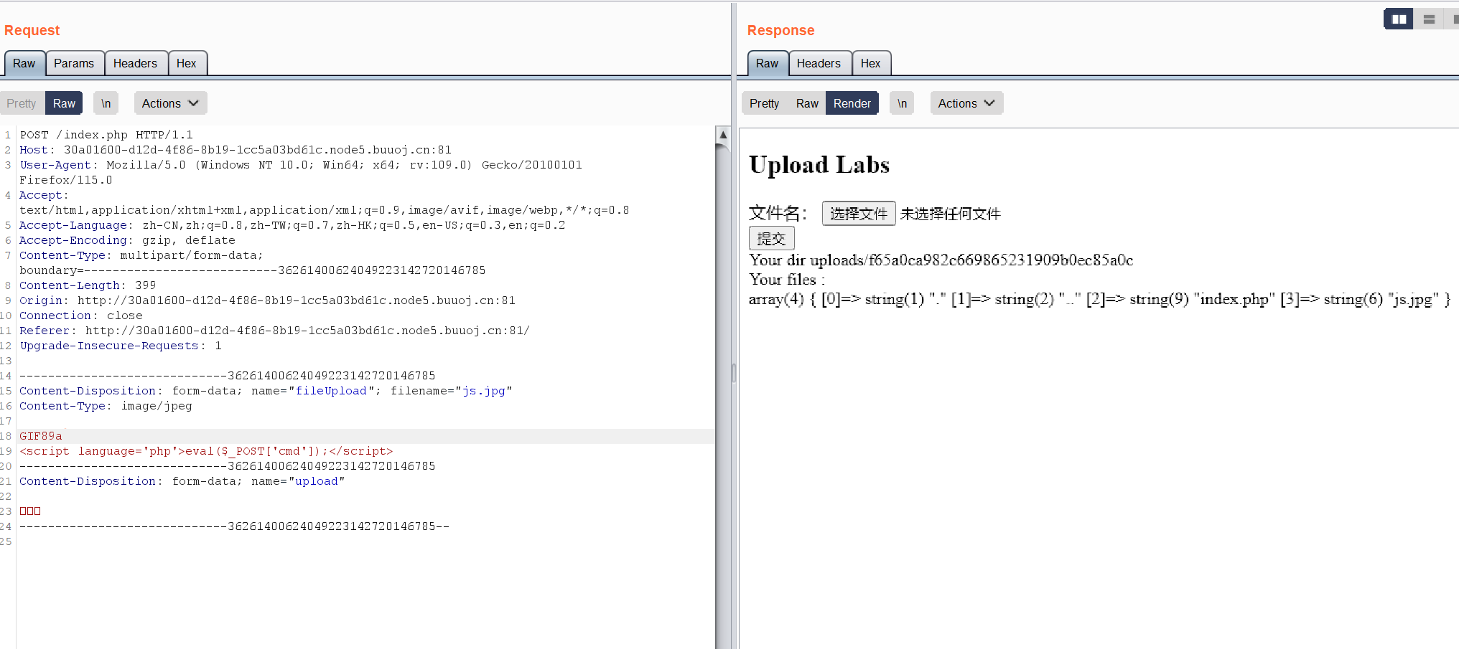Click the 选择文件 file chooser button
The image size is (1459, 649).
pyautogui.click(x=859, y=214)
